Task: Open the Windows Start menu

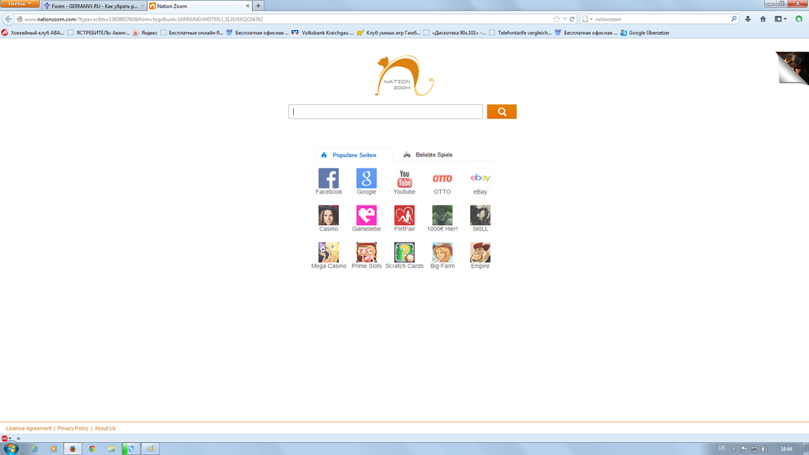Action: [x=11, y=449]
